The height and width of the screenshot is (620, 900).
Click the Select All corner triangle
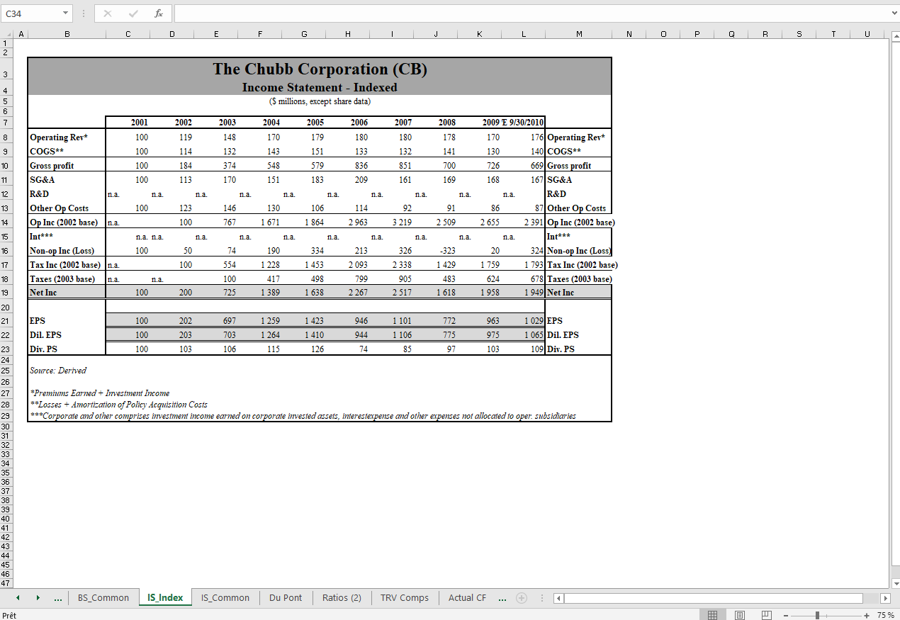tap(7, 34)
